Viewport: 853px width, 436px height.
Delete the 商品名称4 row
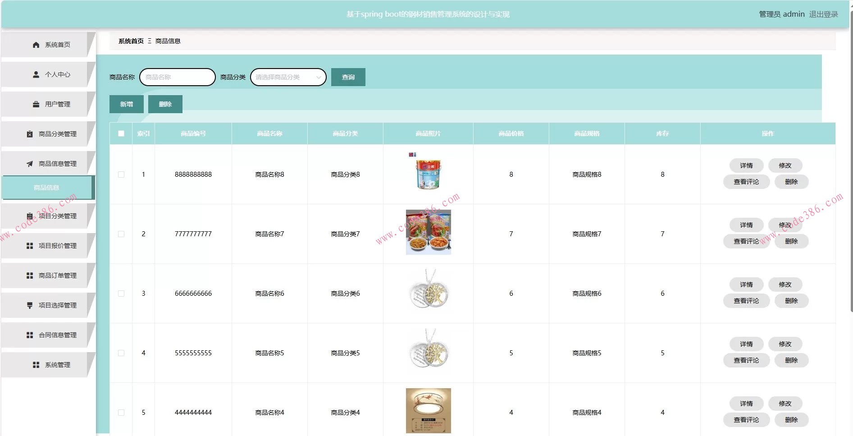pos(792,420)
